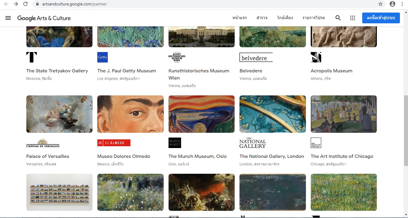
Task: Click the Tretyakov Gallery painting thumbnail
Action: (59, 37)
